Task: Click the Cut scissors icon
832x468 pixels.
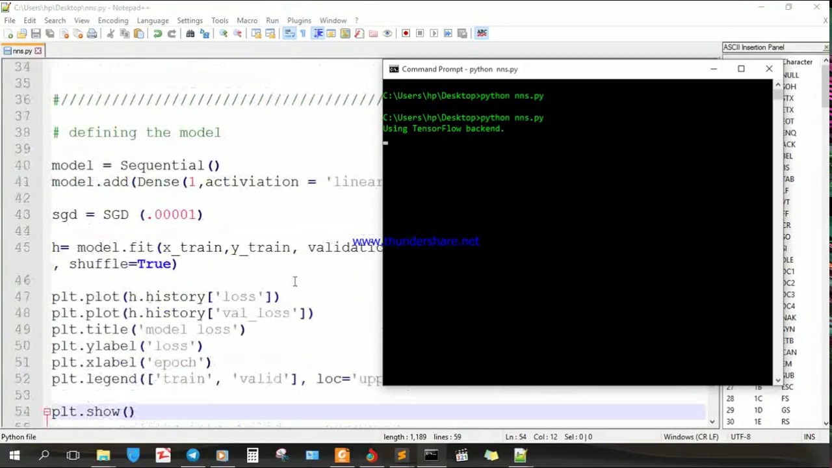Action: point(110,33)
